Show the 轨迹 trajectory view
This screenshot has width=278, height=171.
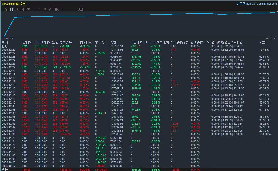point(80,9)
